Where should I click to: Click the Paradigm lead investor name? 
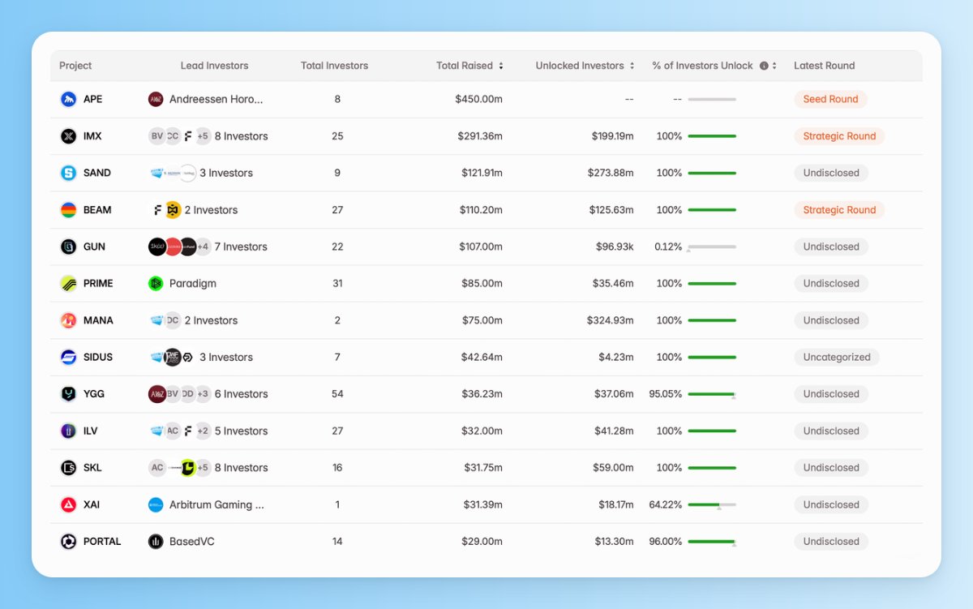pos(193,283)
